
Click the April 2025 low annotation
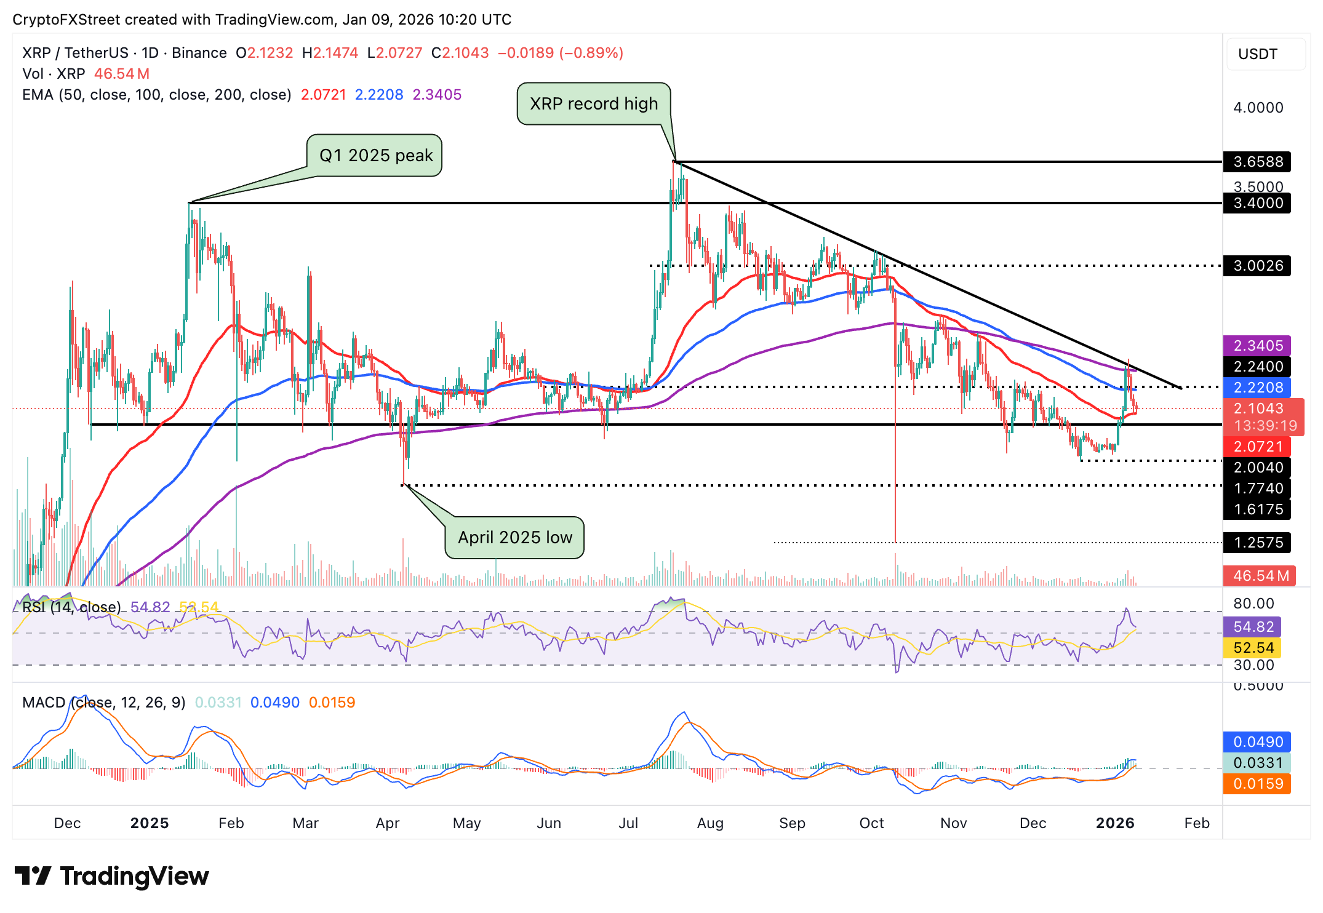[x=514, y=537]
